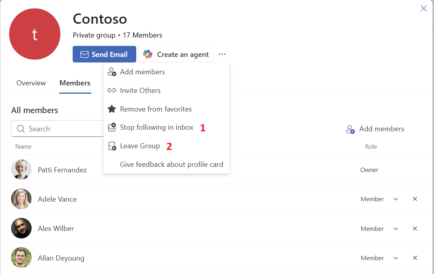The height and width of the screenshot is (274, 434).
Task: Focus the Search members field
Action: [x=58, y=128]
